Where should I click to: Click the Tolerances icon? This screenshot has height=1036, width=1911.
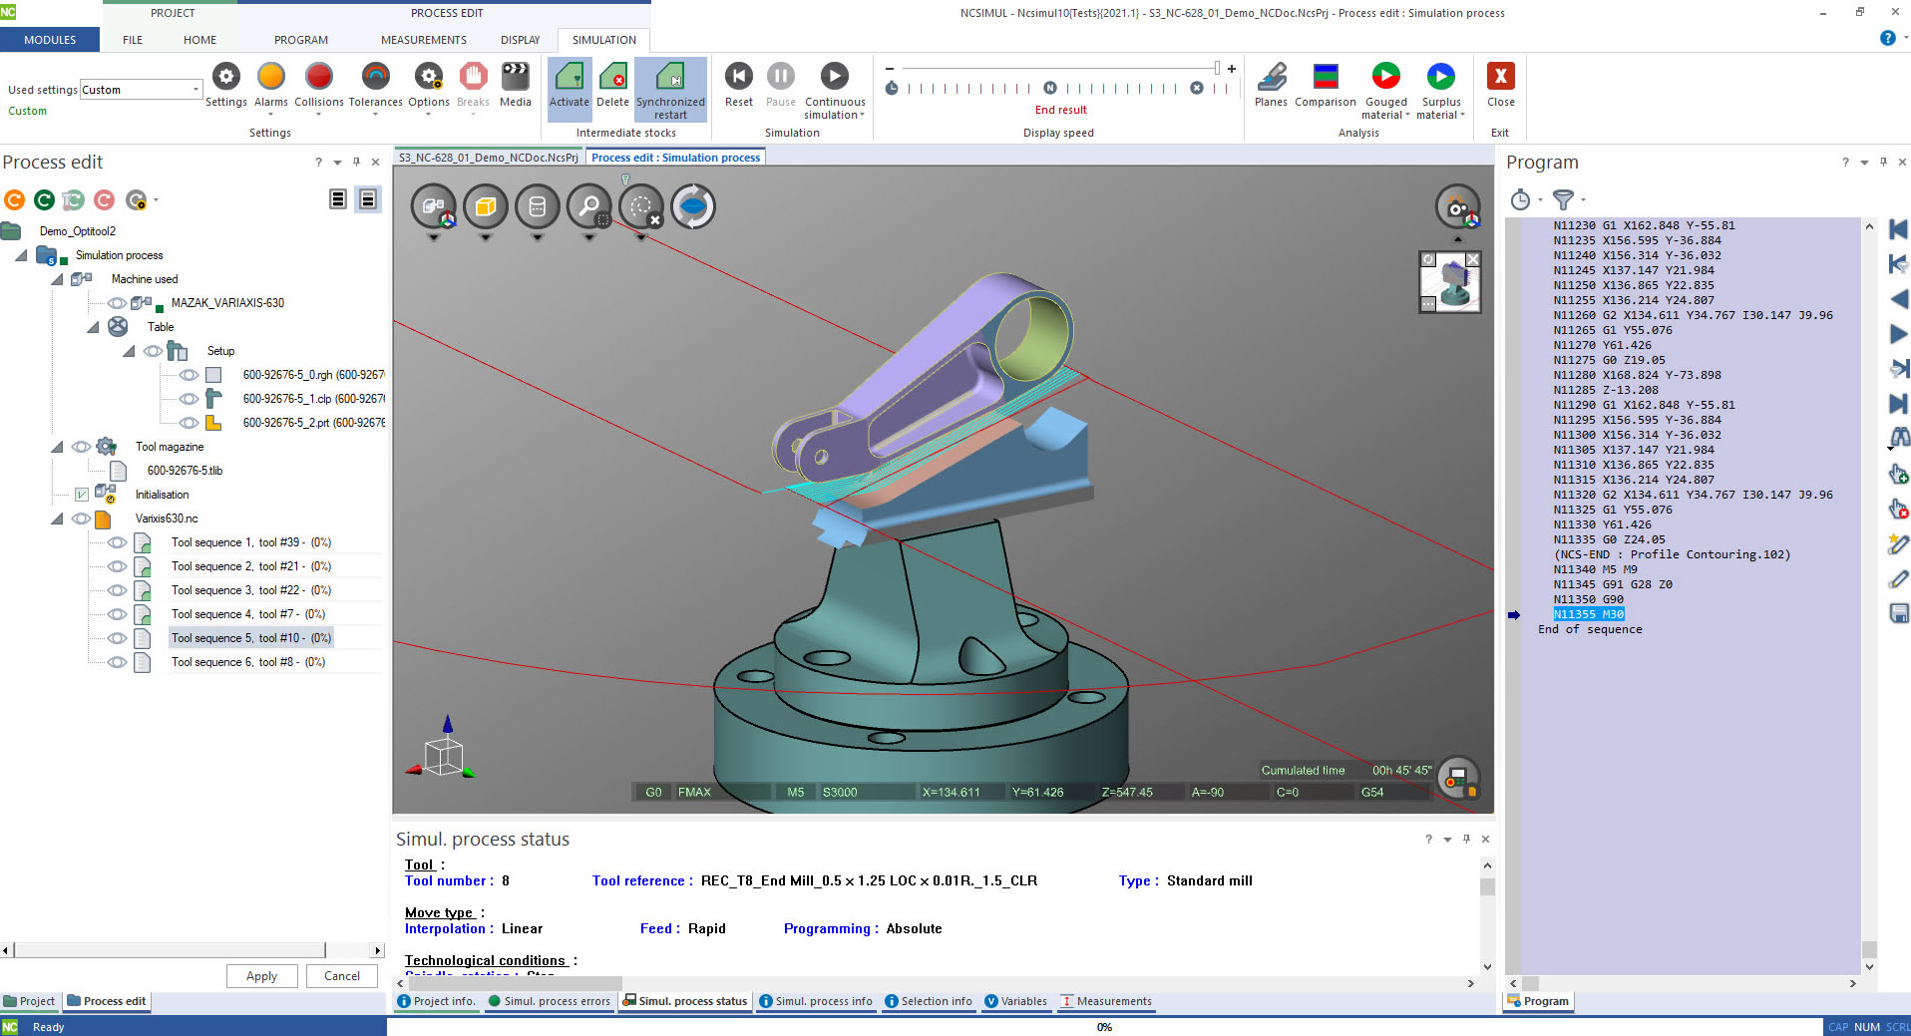pos(375,78)
